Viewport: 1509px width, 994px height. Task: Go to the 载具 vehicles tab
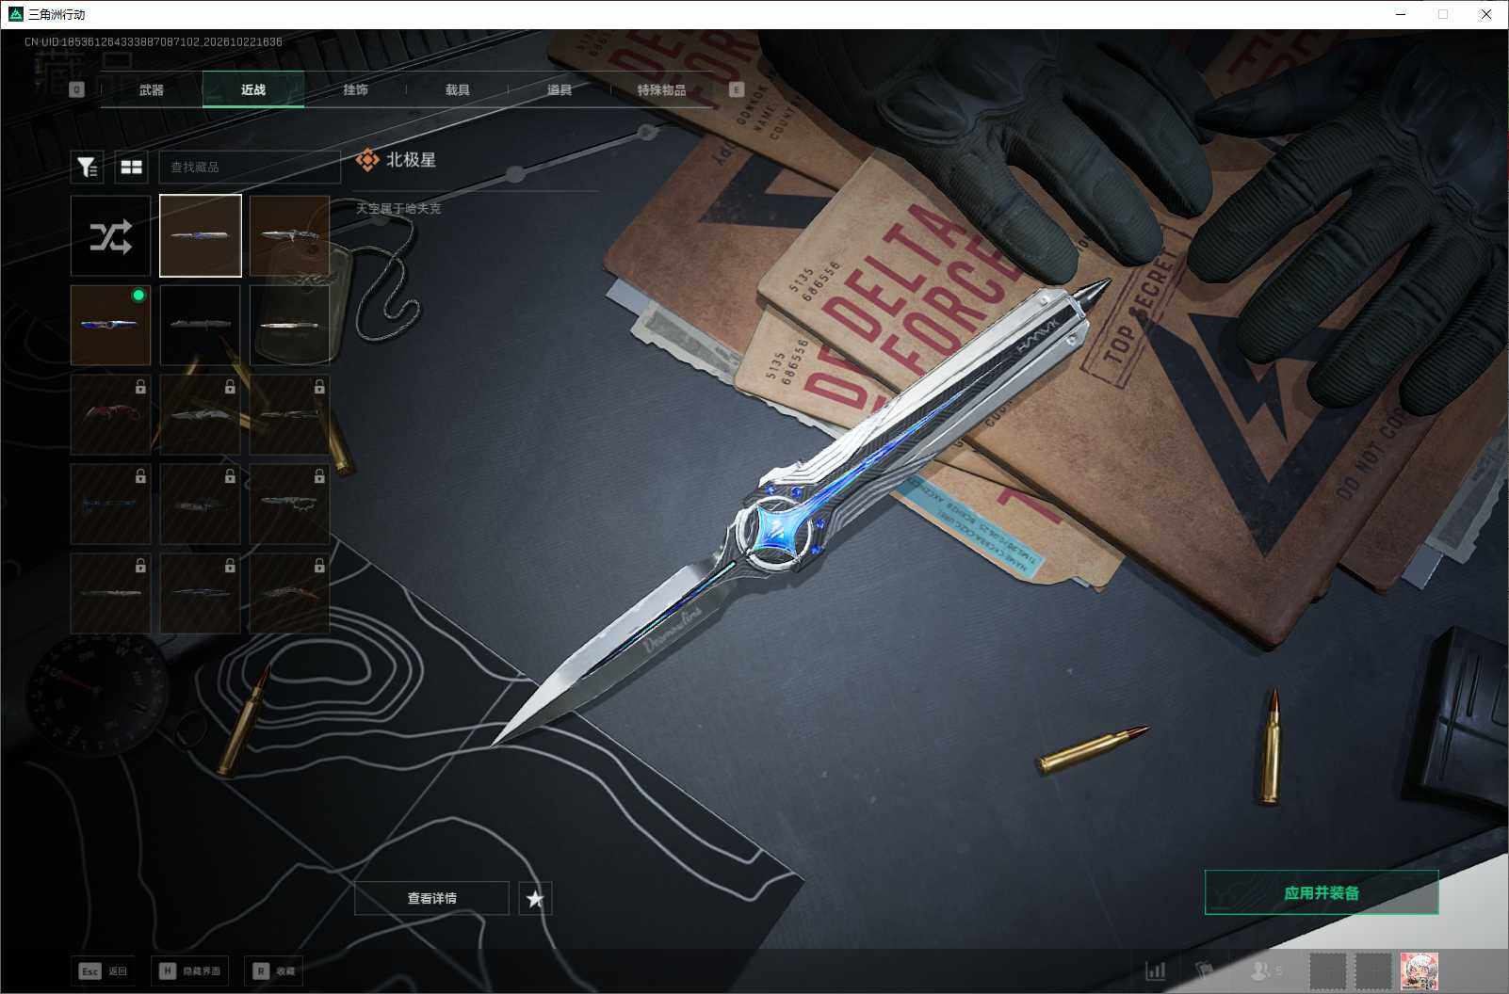[458, 89]
